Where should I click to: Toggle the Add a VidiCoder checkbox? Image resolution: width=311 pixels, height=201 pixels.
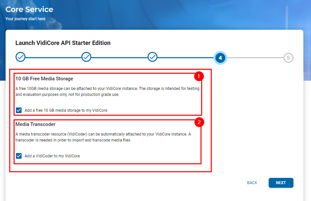tap(19, 156)
